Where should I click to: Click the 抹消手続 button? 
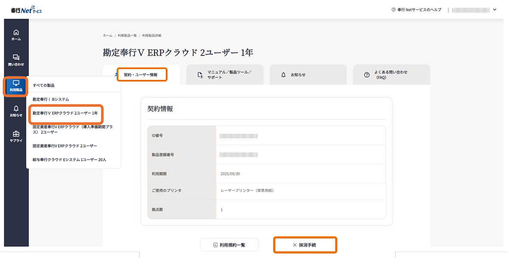click(x=305, y=245)
